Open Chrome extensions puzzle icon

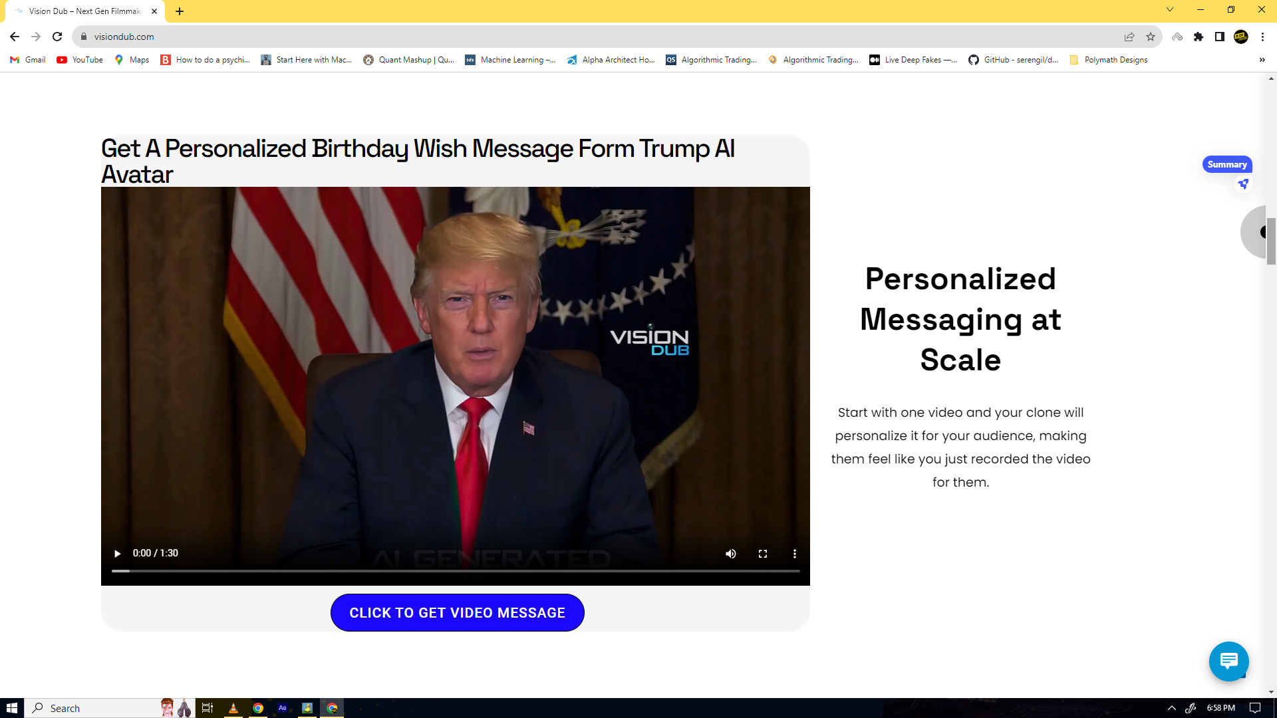[1199, 37]
